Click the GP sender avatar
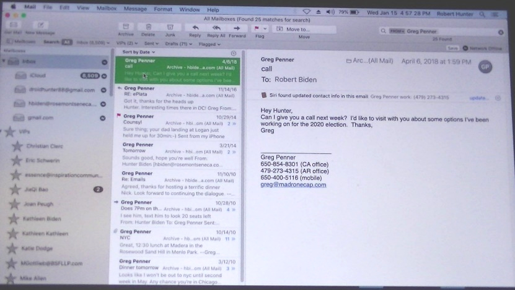Screen dimensions: 515x290 (x=485, y=67)
